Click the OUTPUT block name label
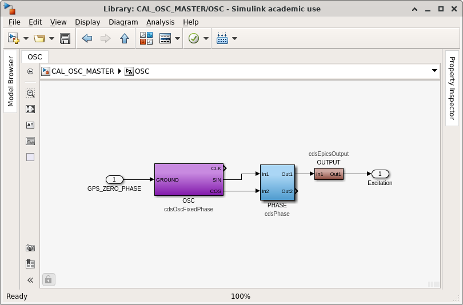 pyautogui.click(x=329, y=162)
